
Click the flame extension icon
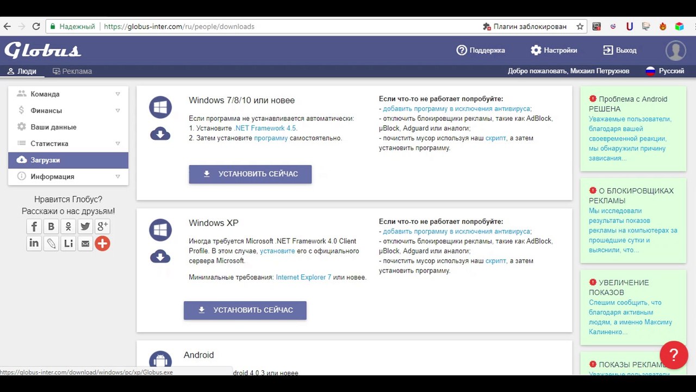(663, 26)
